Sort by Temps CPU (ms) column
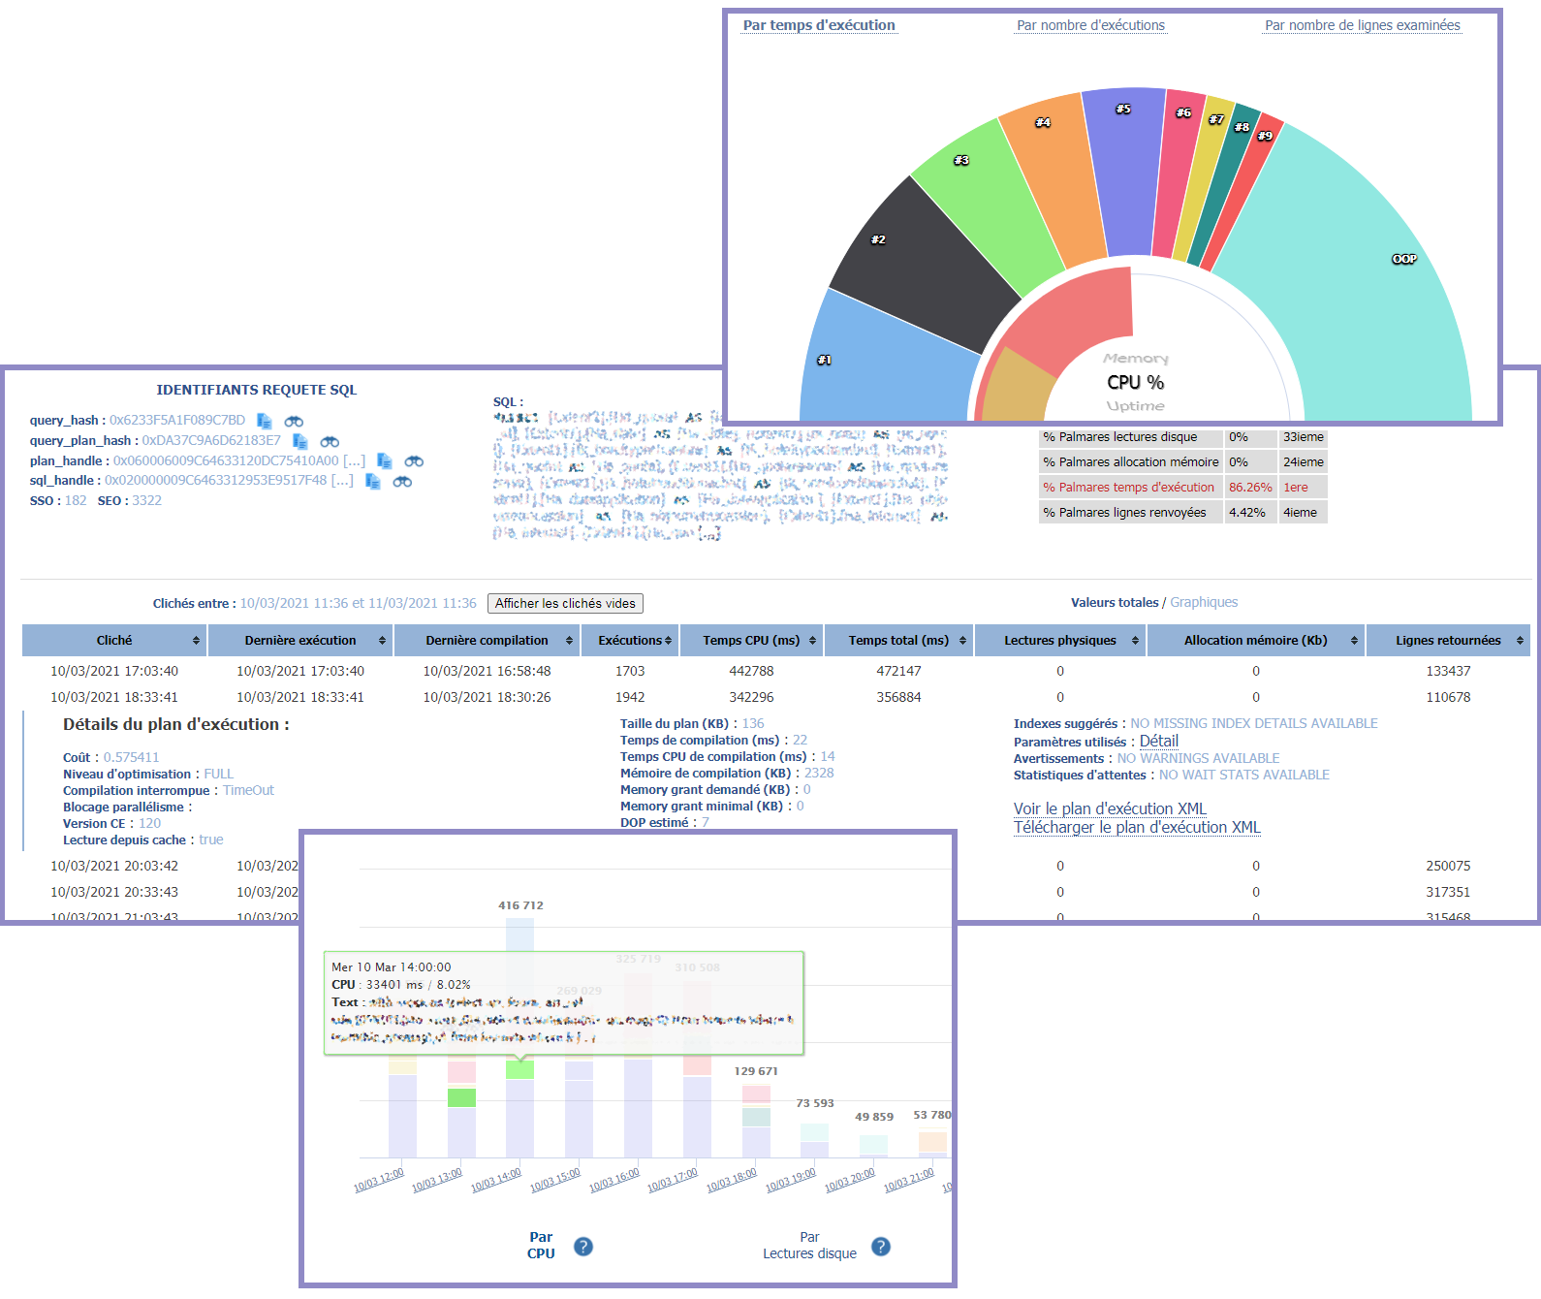Image resolution: width=1541 pixels, height=1299 pixels. click(x=751, y=641)
